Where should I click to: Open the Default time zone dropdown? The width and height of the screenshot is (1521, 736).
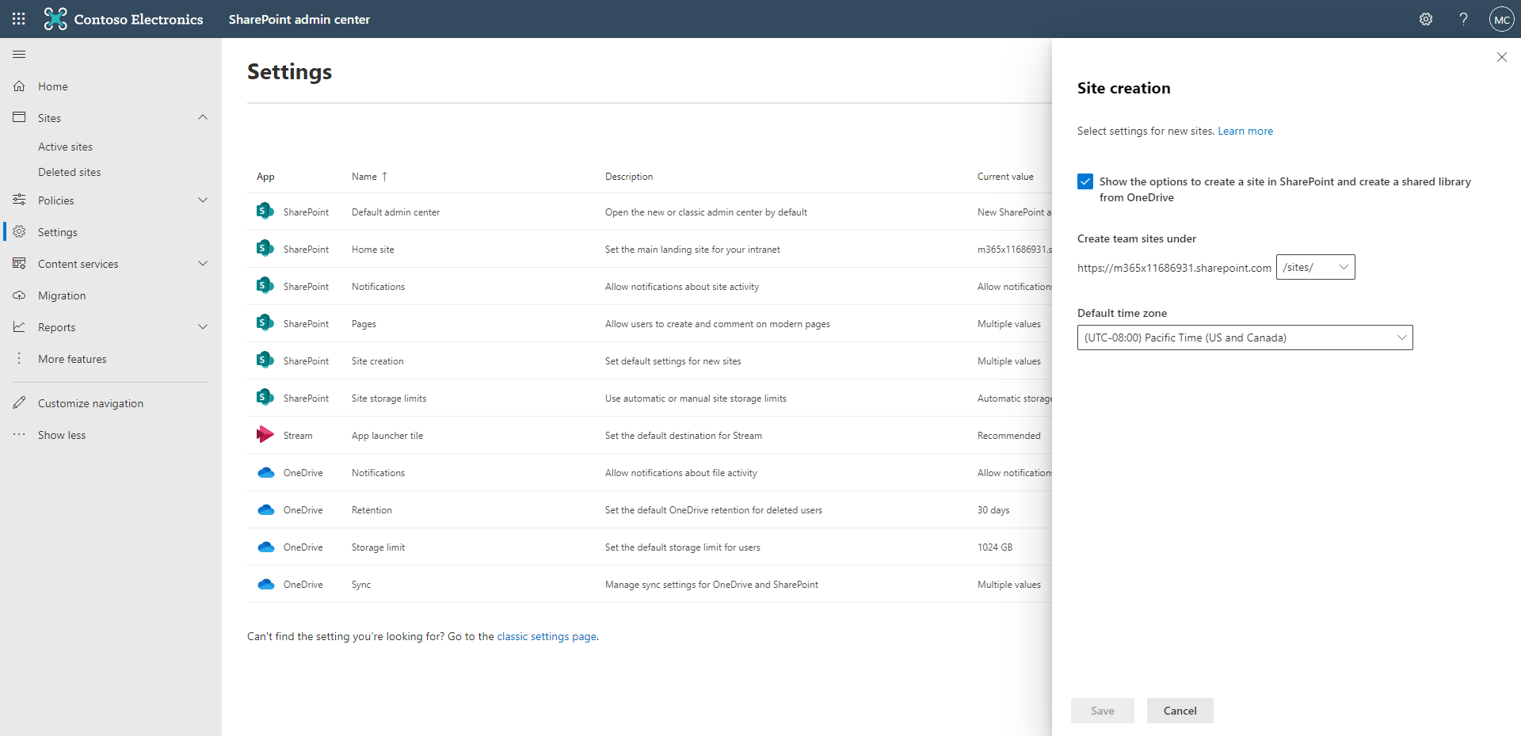point(1245,337)
